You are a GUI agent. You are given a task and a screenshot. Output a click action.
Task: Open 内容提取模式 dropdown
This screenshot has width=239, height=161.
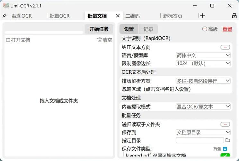pyautogui.click(x=203, y=107)
